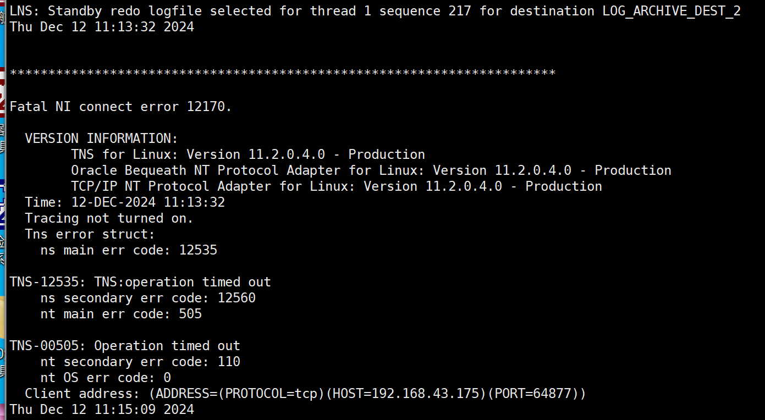Click the VERSION INFORMATION heading

[x=102, y=139]
